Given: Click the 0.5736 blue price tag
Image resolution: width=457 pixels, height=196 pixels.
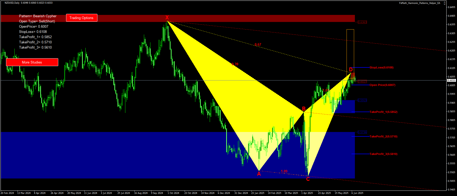Looking at the screenshot, I should pos(362,132).
